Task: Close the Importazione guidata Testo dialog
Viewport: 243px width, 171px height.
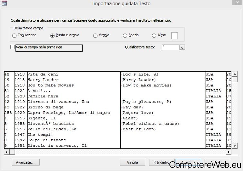Action: (x=238, y=2)
